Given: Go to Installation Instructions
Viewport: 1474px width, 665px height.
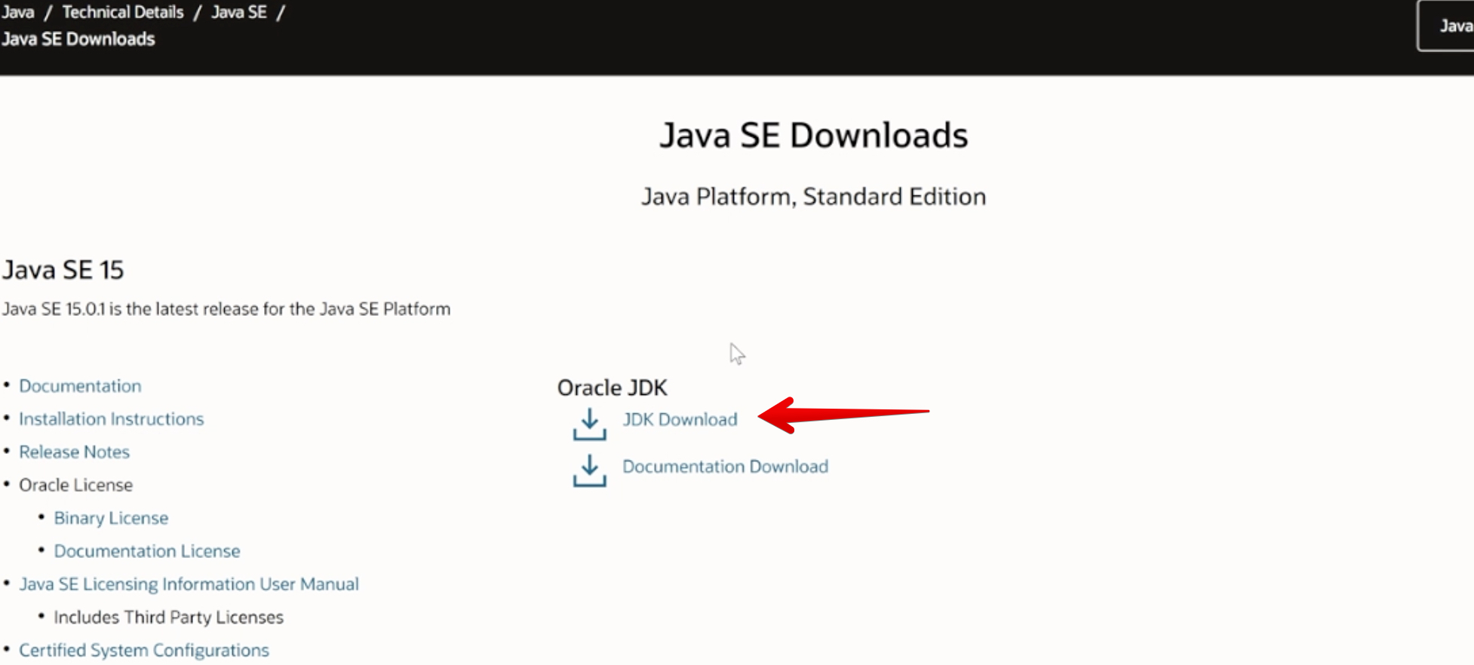Looking at the screenshot, I should tap(112, 419).
